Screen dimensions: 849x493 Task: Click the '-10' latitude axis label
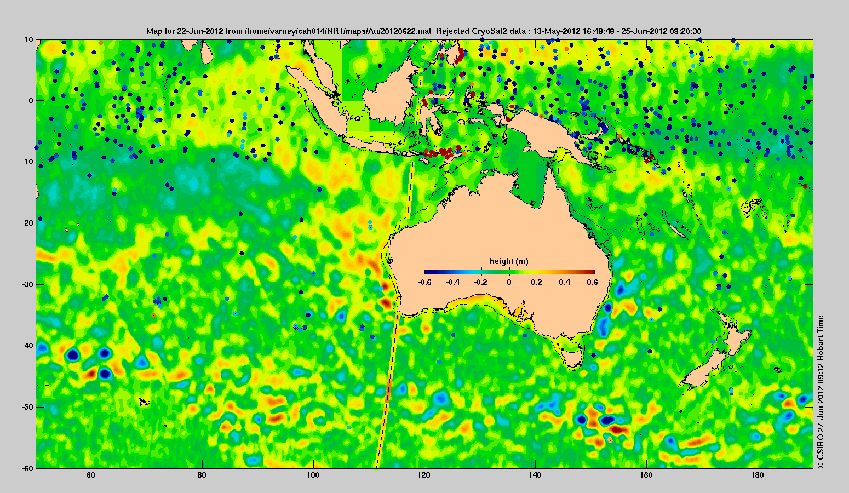pyautogui.click(x=27, y=162)
